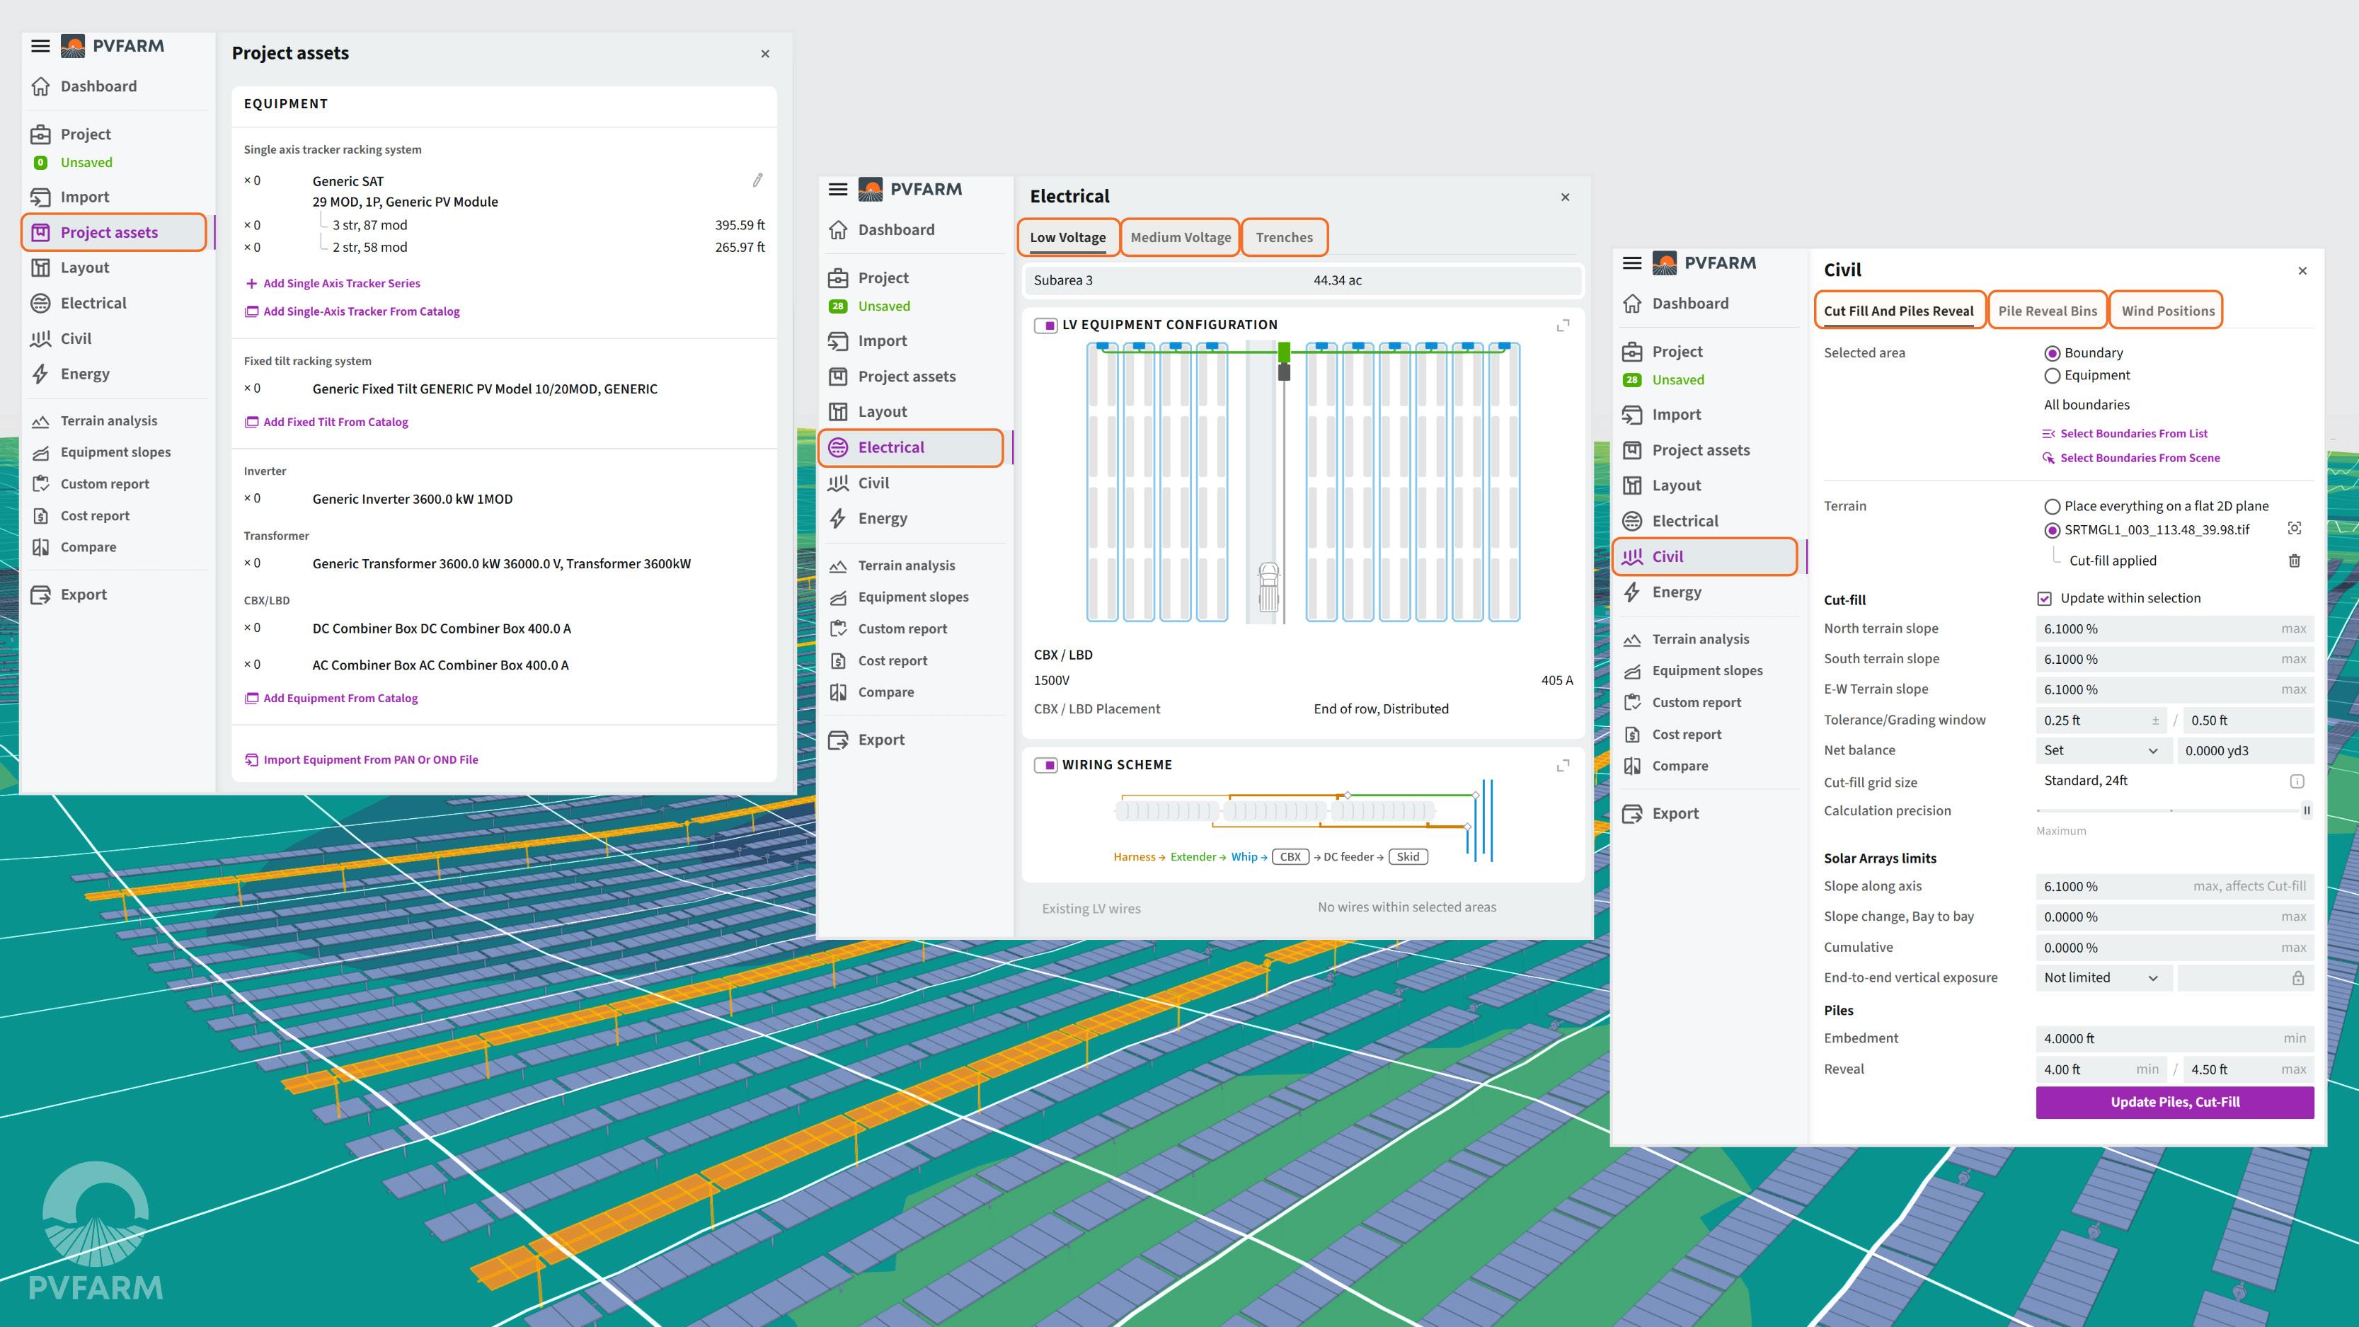Open the Not limited vertical exposure dropdown

2101,978
